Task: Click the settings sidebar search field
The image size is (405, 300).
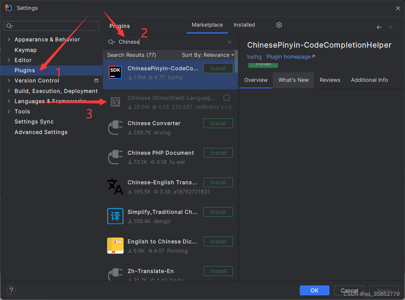Action: (x=51, y=26)
